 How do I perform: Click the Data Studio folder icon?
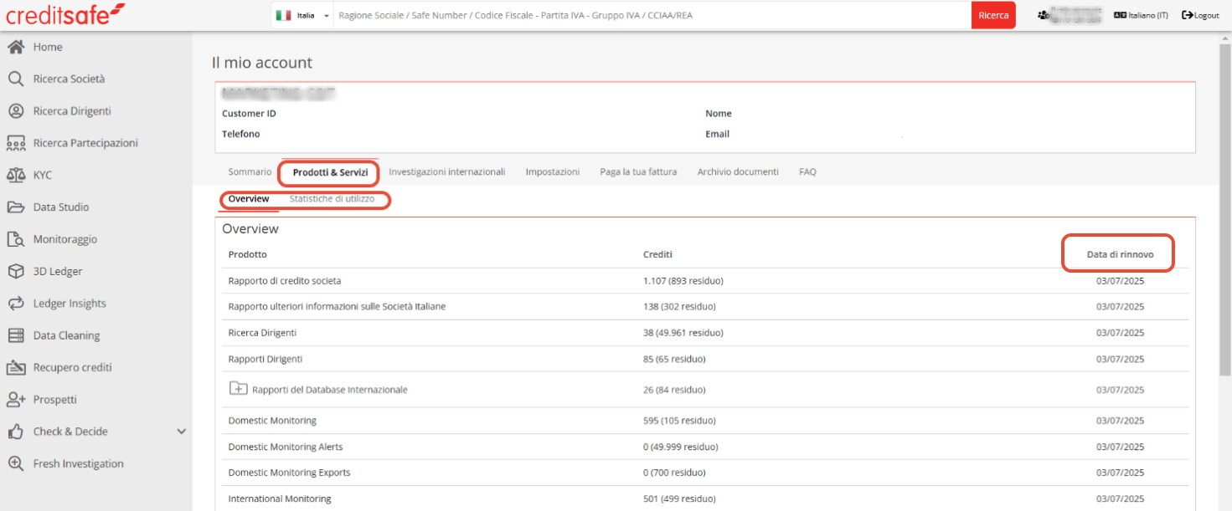click(15, 207)
